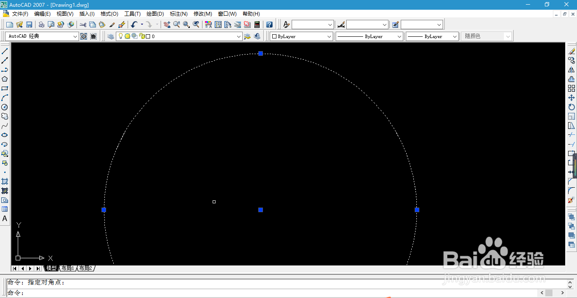Select the Construction Line tool
577x298 pixels.
[x=5, y=60]
